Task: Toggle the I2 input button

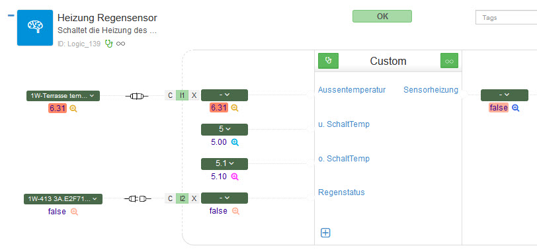Action: (x=183, y=198)
